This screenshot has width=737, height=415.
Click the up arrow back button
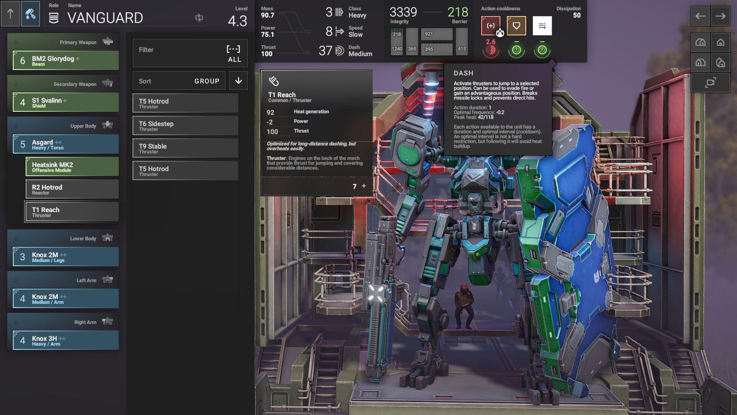click(x=10, y=14)
